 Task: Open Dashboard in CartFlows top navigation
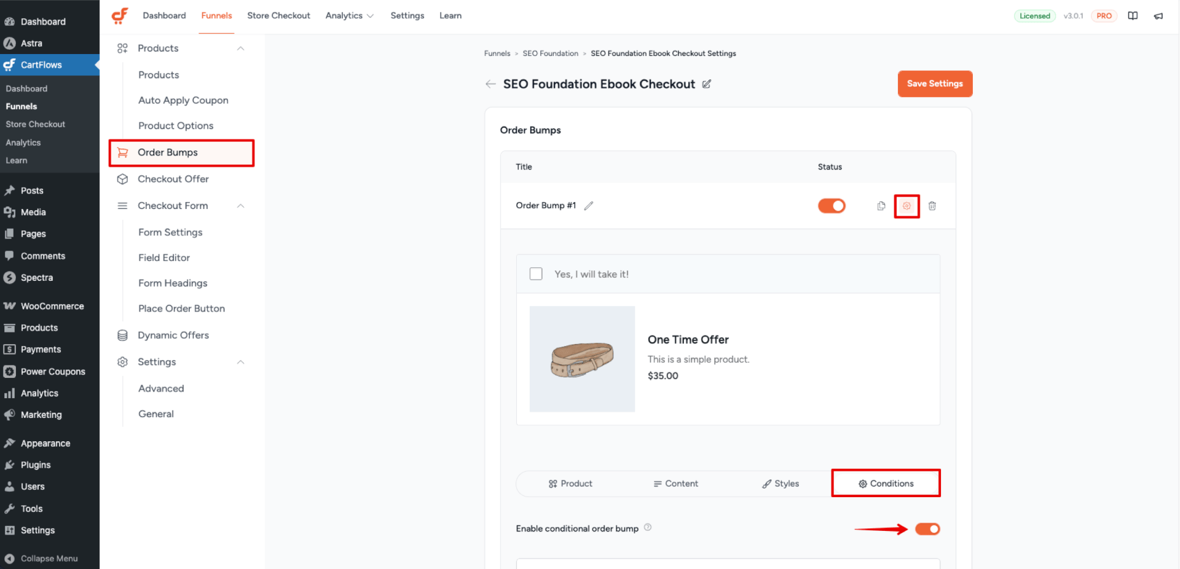point(164,15)
